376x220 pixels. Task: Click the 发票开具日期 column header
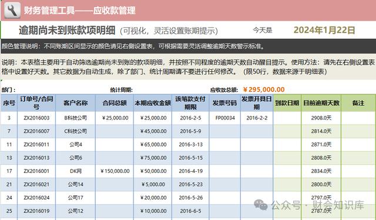(257, 103)
